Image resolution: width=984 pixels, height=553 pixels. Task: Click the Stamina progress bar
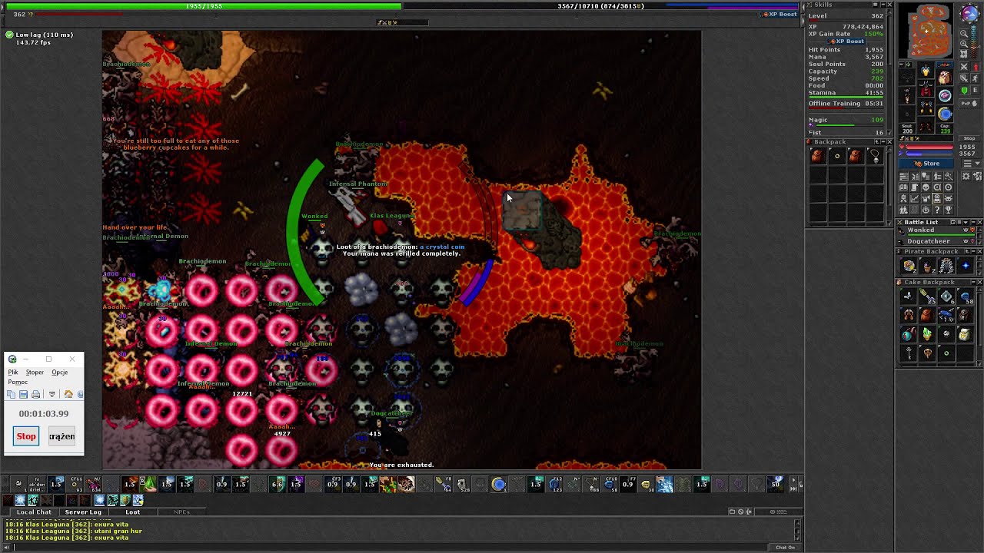(x=846, y=98)
